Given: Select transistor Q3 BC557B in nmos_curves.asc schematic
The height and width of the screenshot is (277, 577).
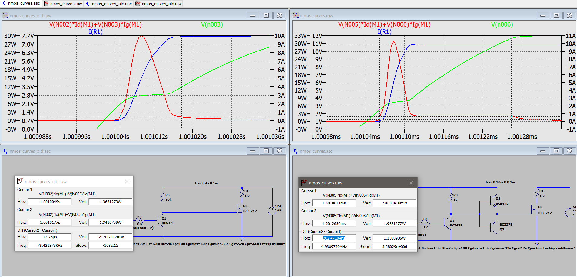Looking at the screenshot, I should (x=494, y=227).
